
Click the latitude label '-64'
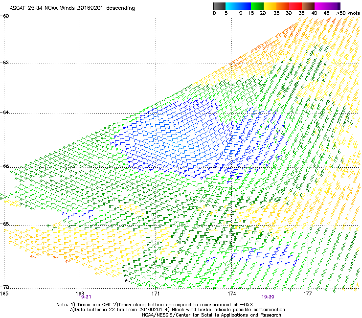pos(4,113)
